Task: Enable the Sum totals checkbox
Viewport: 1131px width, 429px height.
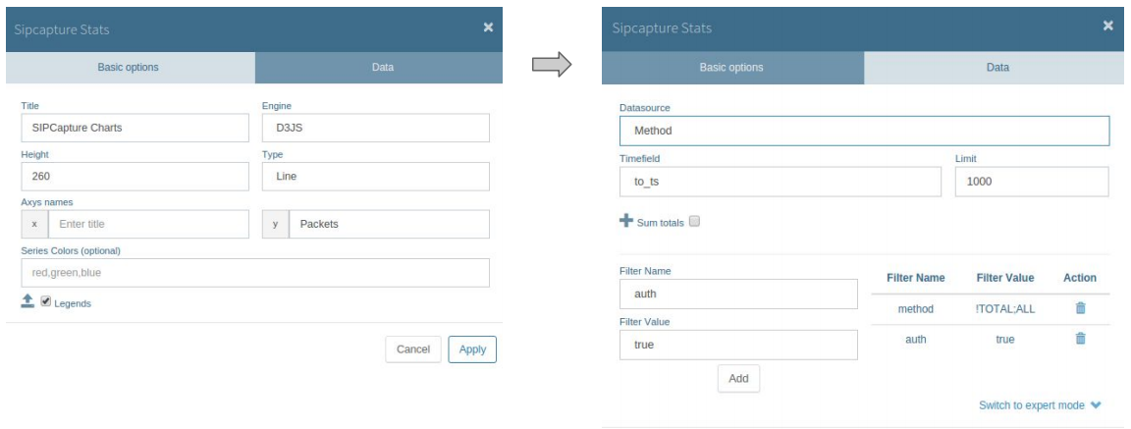Action: [695, 221]
